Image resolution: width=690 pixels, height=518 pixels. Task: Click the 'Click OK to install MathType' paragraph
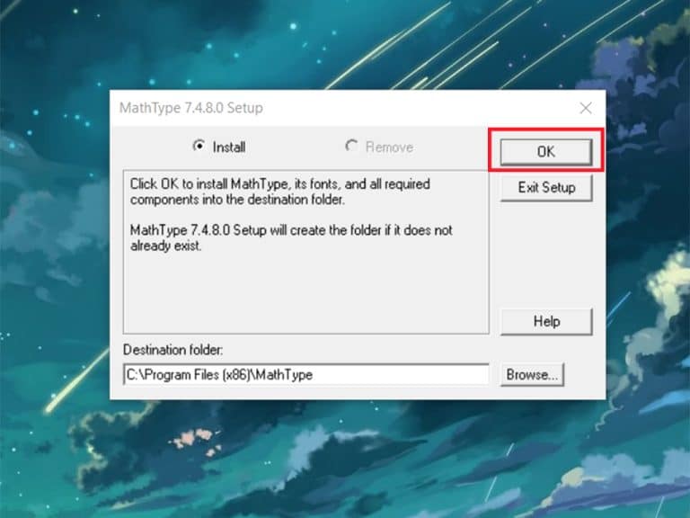click(280, 192)
